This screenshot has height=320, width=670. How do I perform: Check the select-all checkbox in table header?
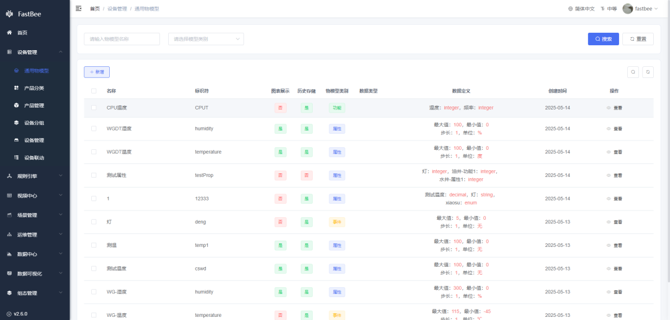click(94, 91)
